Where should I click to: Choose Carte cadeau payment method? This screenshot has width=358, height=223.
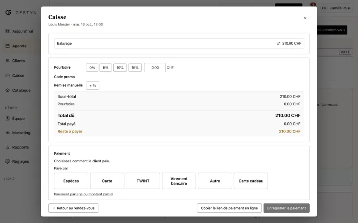(x=251, y=181)
